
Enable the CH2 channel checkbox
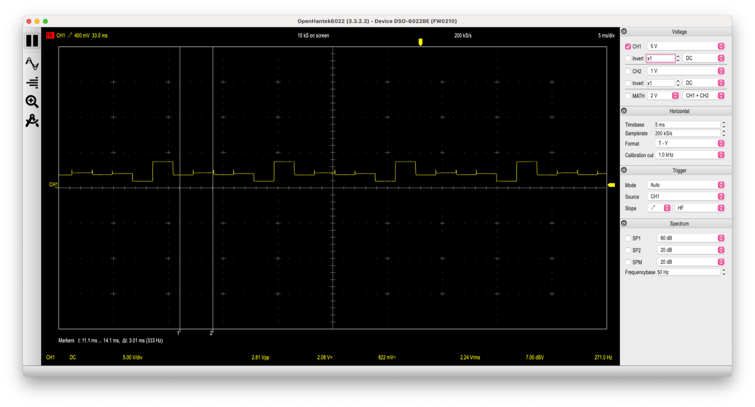pos(628,71)
